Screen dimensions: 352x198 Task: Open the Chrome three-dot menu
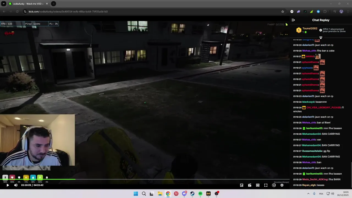348,12
